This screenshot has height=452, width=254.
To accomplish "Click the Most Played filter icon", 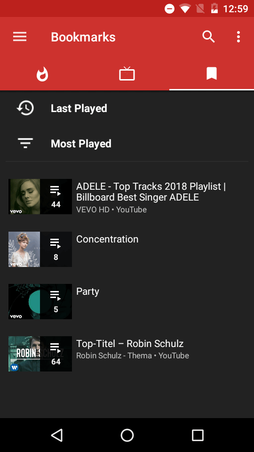I will tap(25, 143).
